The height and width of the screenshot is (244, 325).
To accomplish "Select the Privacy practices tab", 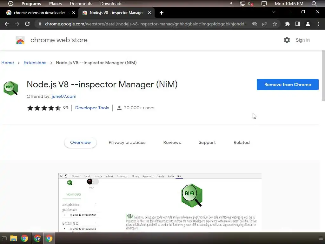I will tap(127, 143).
